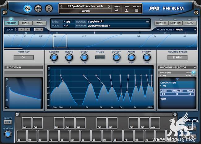Open the PHONEME ey dropdown
201x144 pixels.
pyautogui.click(x=163, y=76)
